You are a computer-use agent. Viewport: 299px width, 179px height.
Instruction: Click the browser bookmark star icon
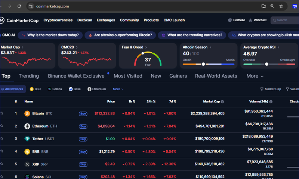pos(281,6)
